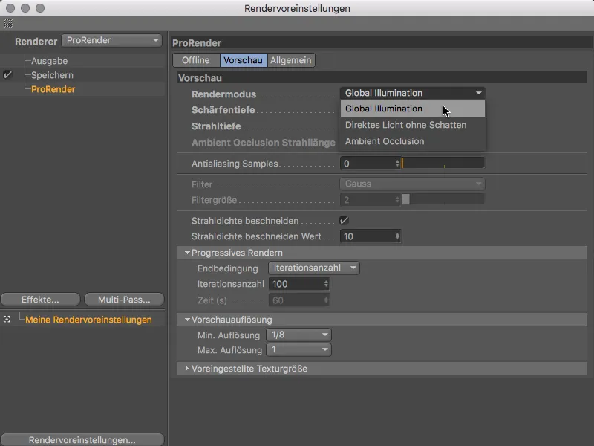Click the Filtergröße slider handle
Viewport: 594px width, 446px height.
[405, 199]
